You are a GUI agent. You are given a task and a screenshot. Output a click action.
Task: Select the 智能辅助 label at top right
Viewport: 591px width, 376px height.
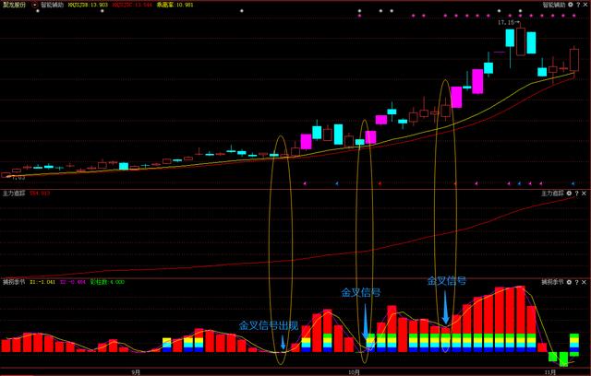click(554, 5)
